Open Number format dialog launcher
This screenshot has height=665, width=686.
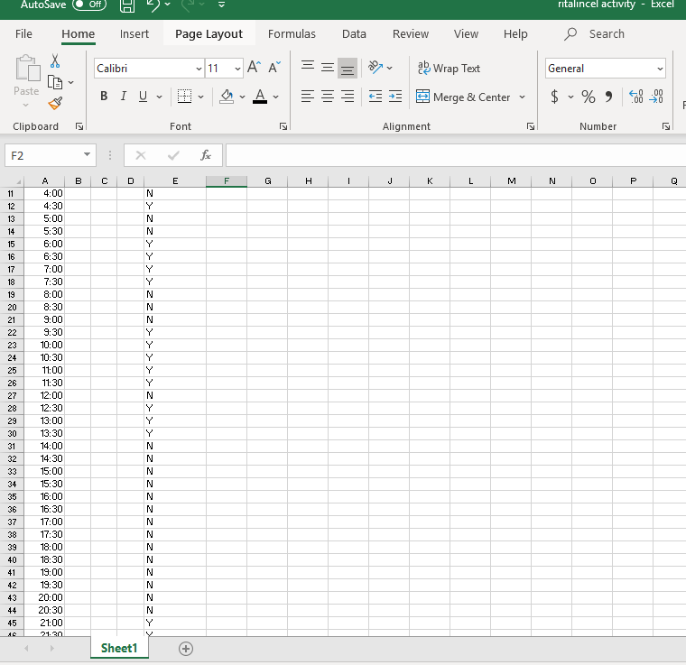click(x=666, y=126)
